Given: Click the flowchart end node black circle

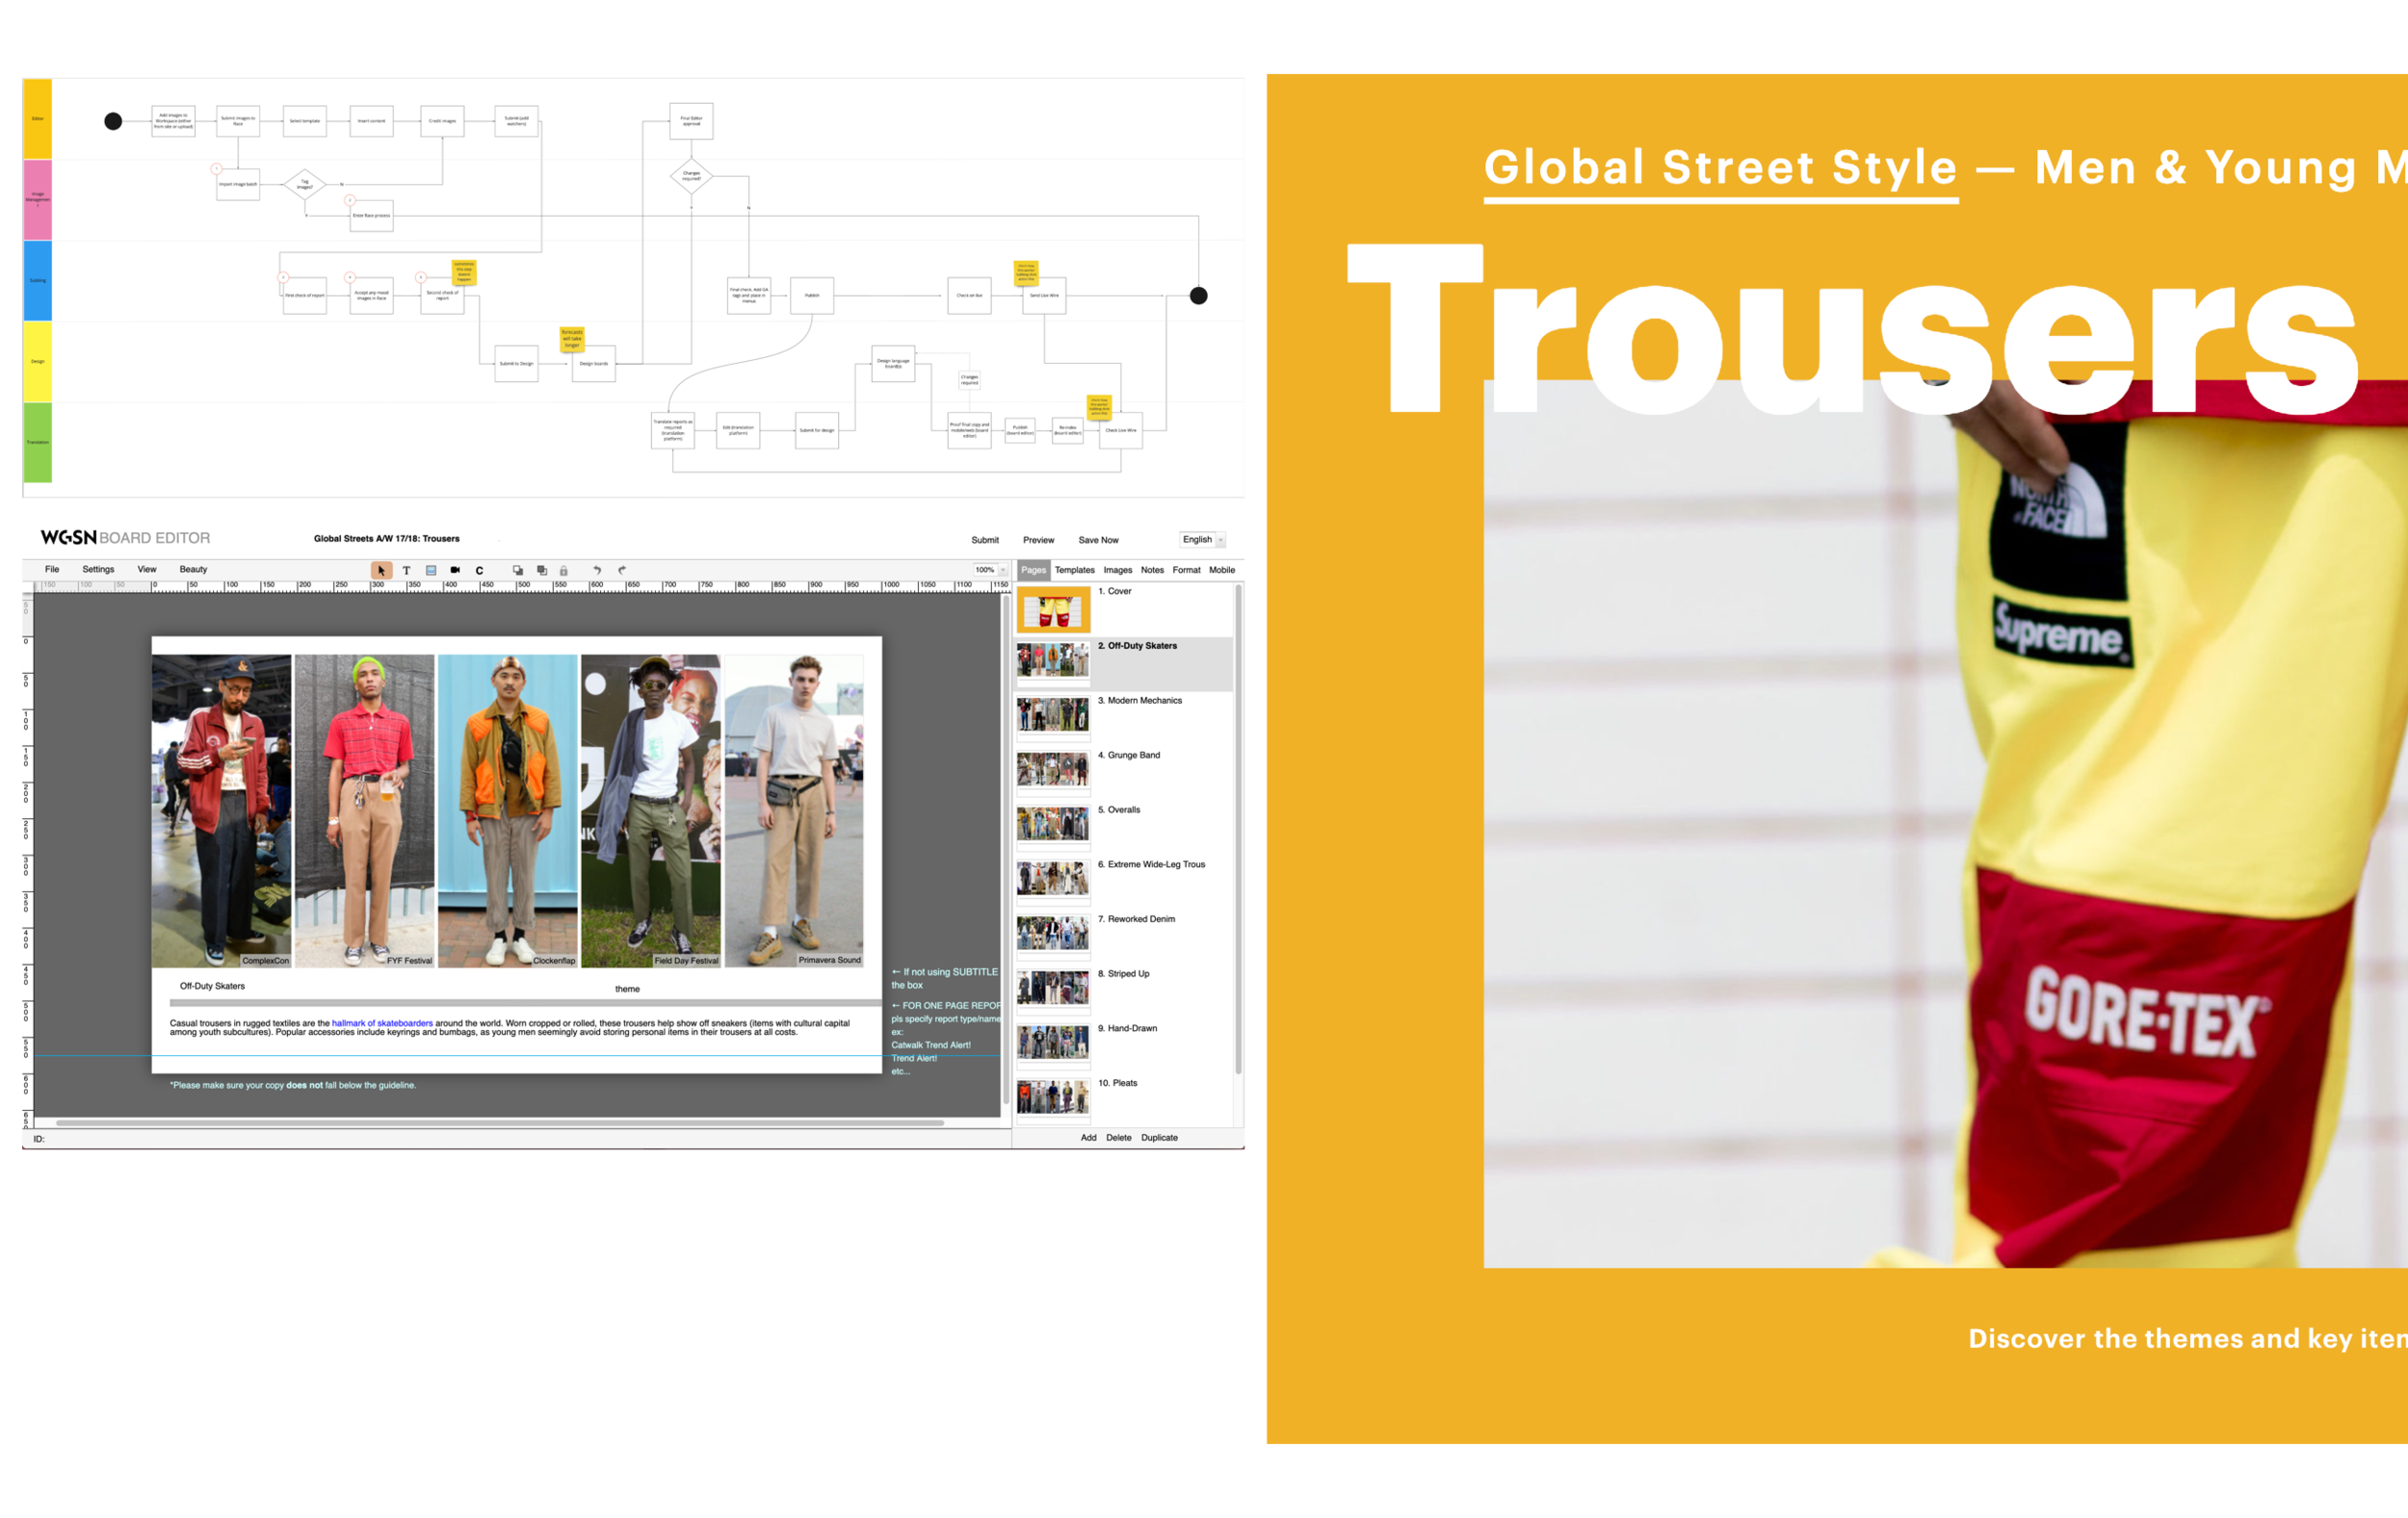Looking at the screenshot, I should tap(1198, 296).
